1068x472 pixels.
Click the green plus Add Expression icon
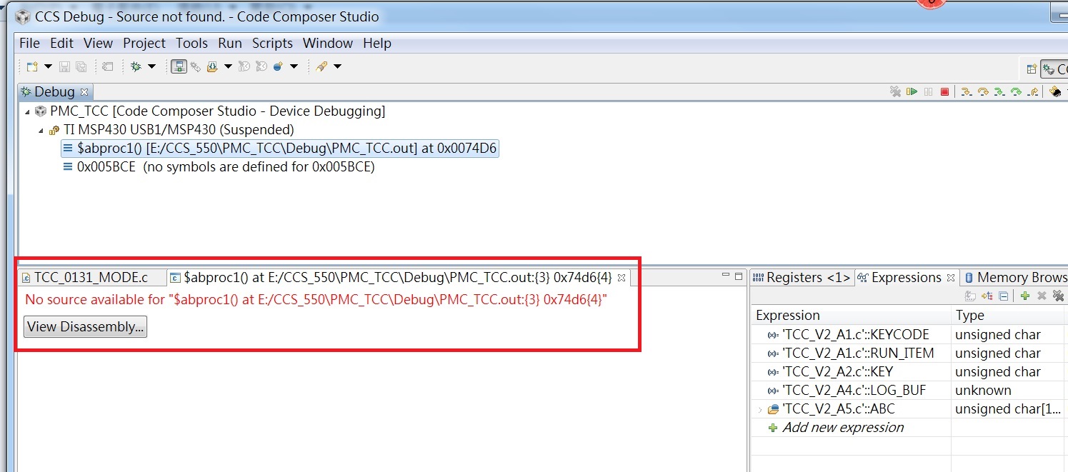click(1025, 296)
